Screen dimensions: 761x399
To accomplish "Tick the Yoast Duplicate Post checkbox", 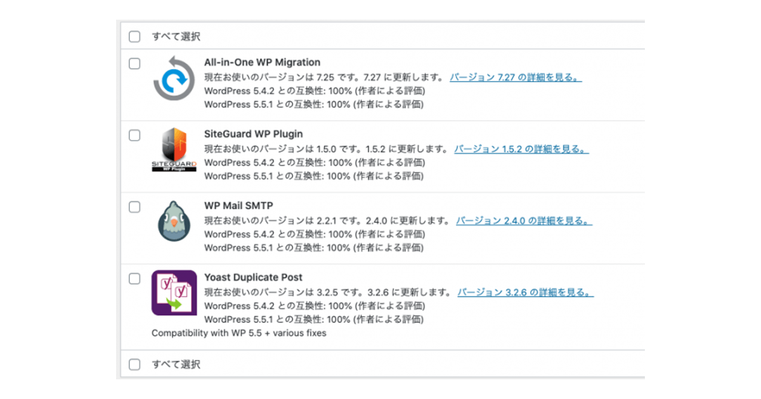I will (134, 278).
